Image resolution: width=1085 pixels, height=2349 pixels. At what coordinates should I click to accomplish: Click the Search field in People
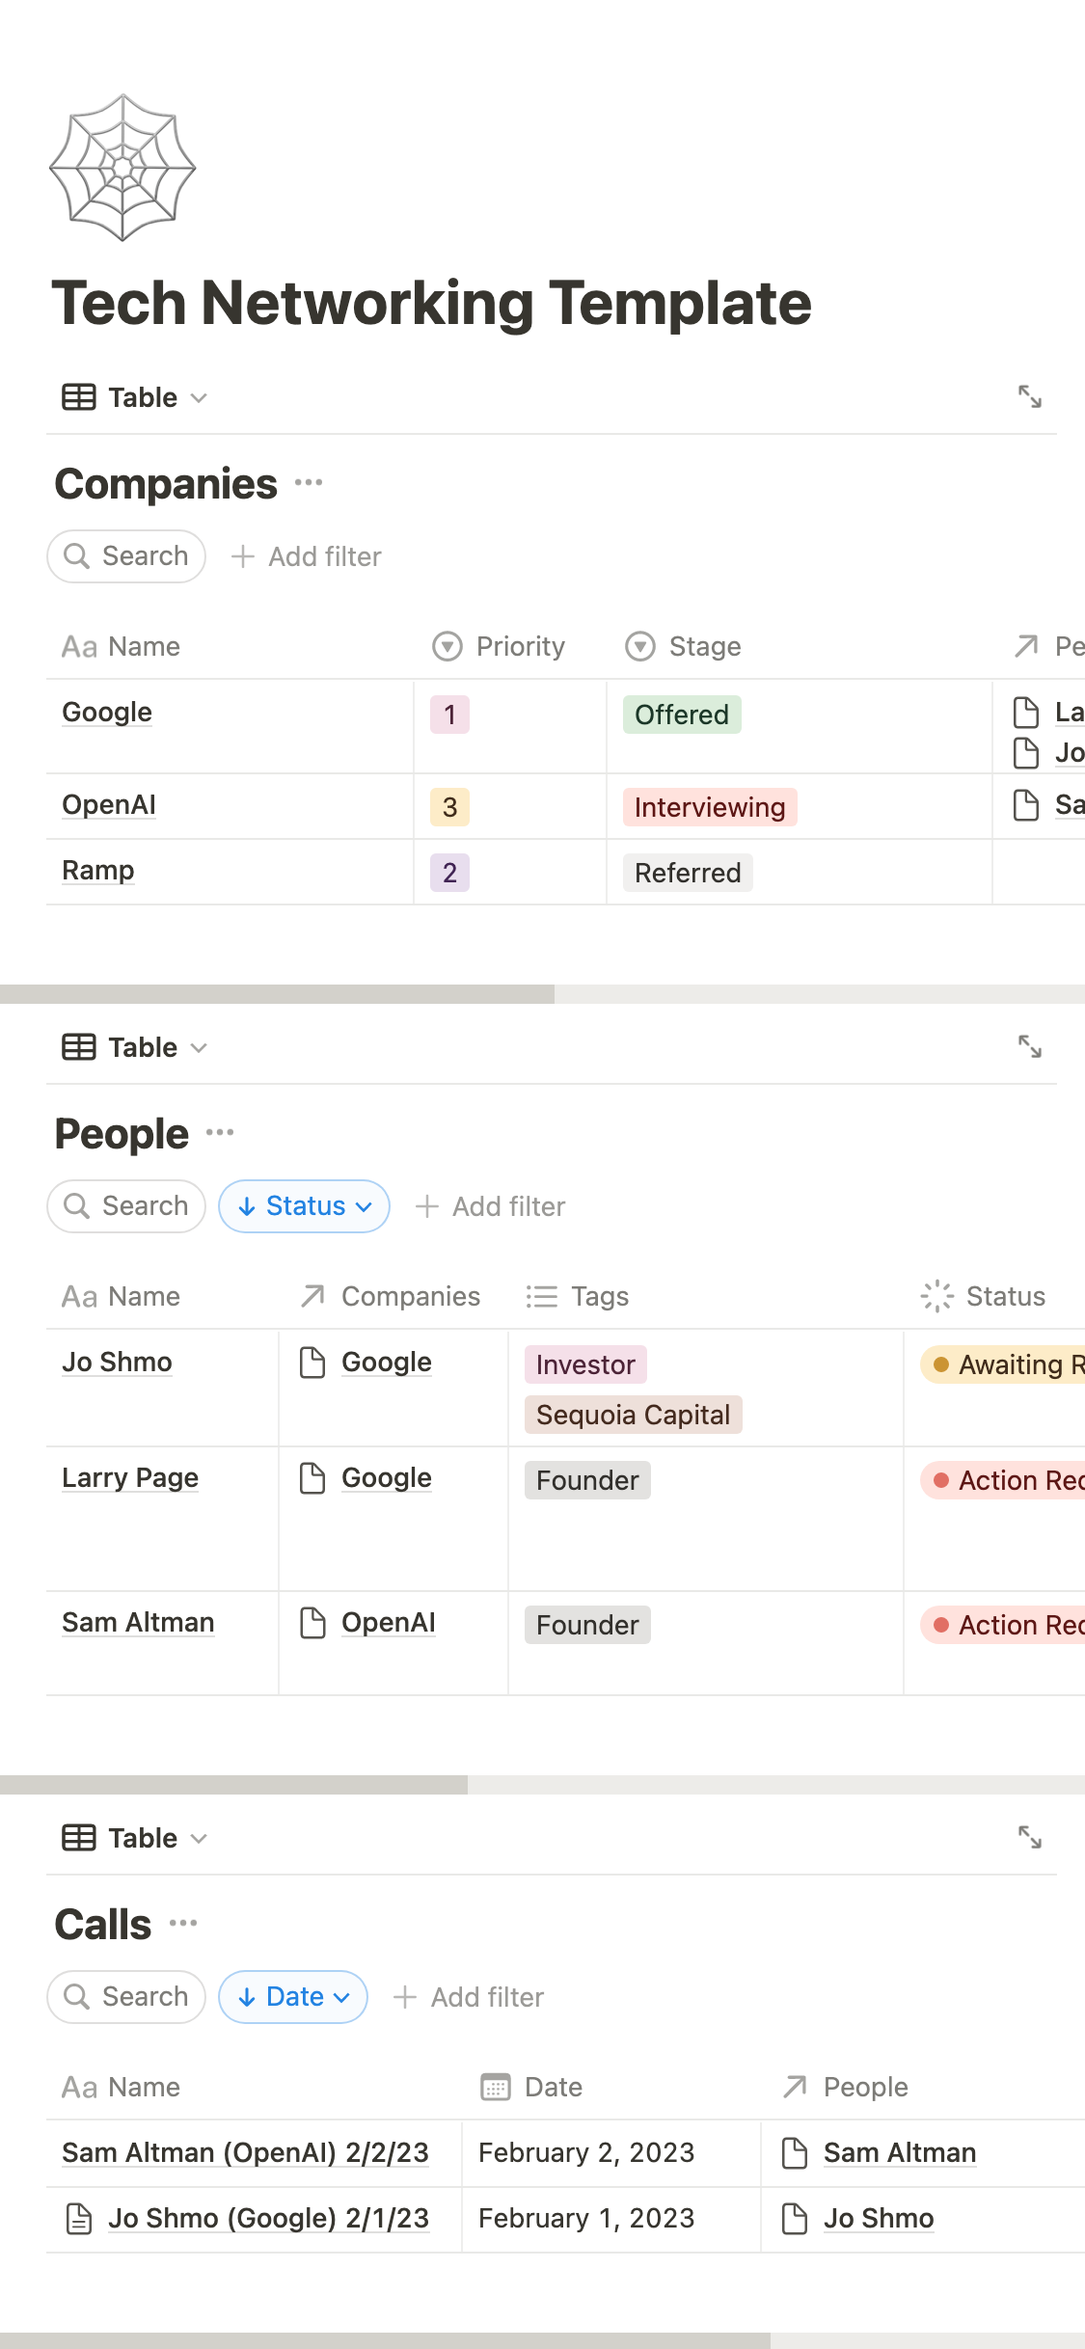[x=126, y=1206]
